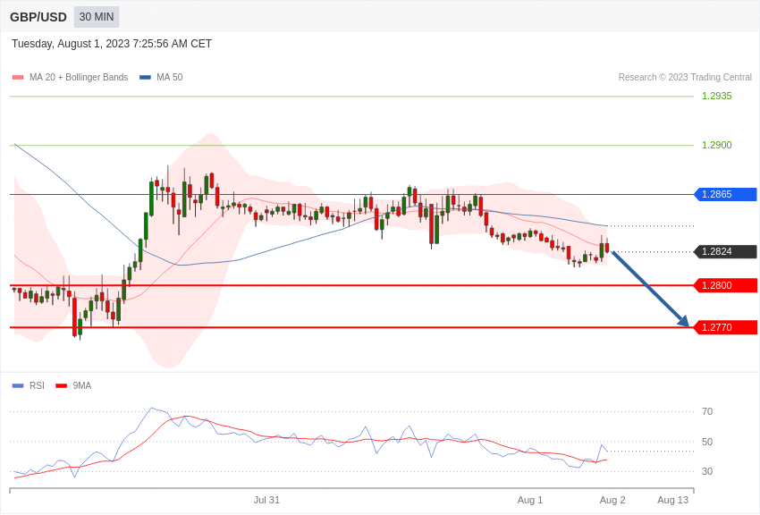
Task: Click the blue 1.2865 pivot price tag
Action: [x=726, y=194]
